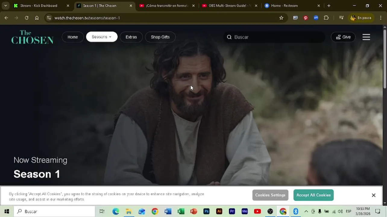
Task: Open Bluetooth icon in taskbar
Action: point(296,211)
